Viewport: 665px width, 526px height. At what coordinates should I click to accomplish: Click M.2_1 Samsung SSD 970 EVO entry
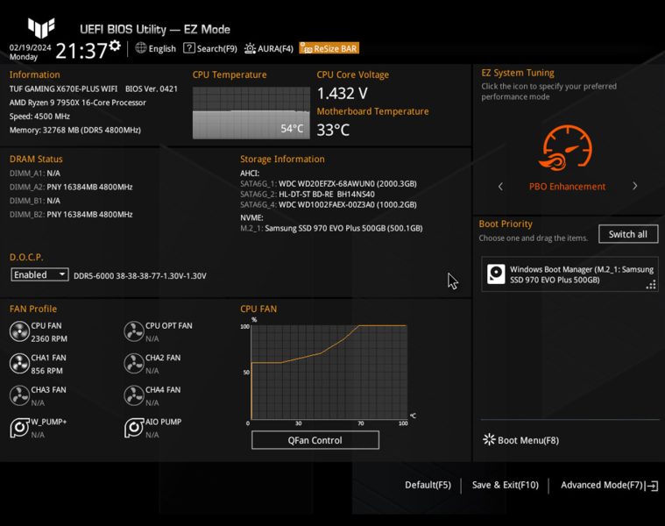coord(331,228)
